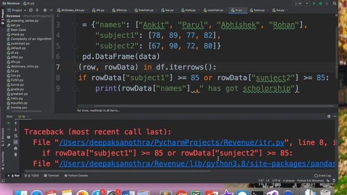This screenshot has width=347, height=195.
Task: Open acessing_series.py in the project tree
Action: coord(23,21)
